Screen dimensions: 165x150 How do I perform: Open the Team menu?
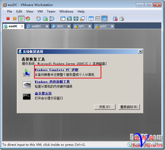pos(51,11)
